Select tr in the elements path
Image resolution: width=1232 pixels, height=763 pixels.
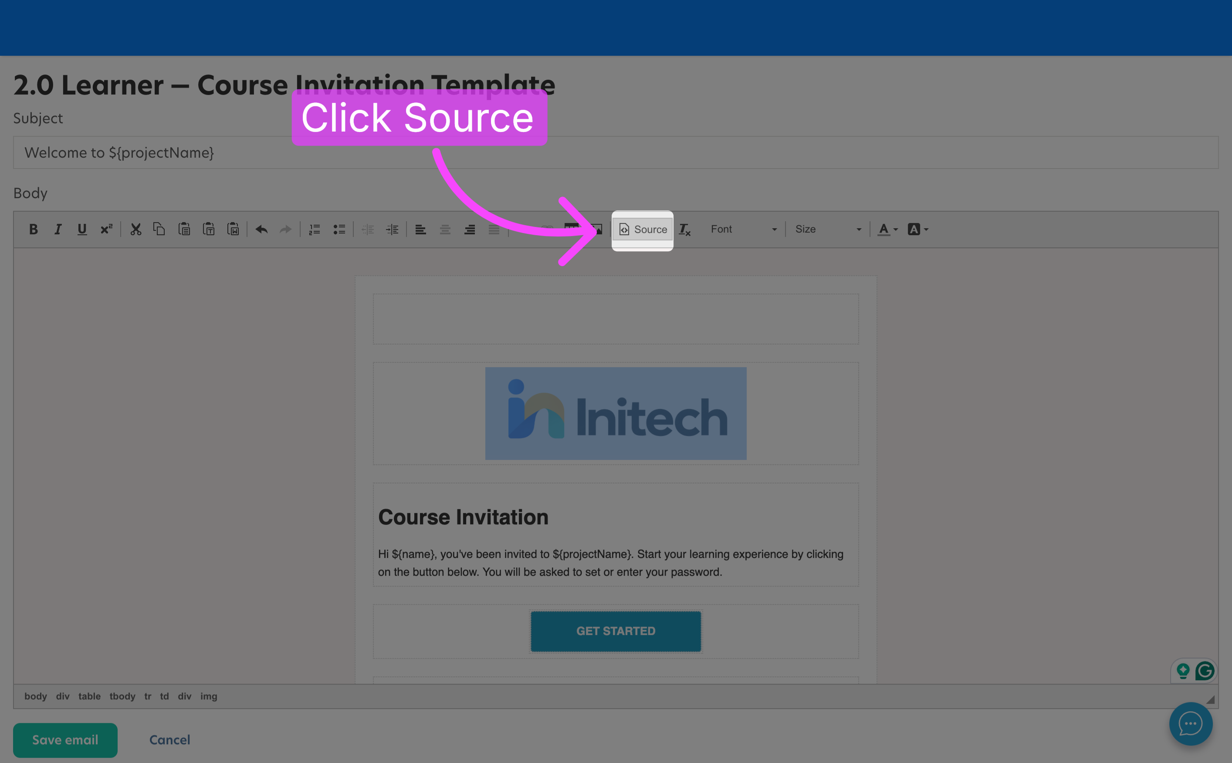(x=147, y=696)
